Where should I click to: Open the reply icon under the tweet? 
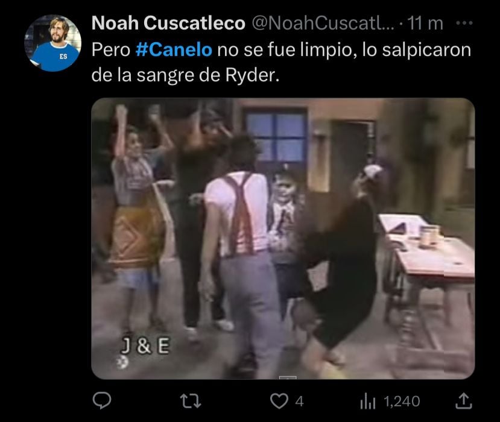point(102,401)
